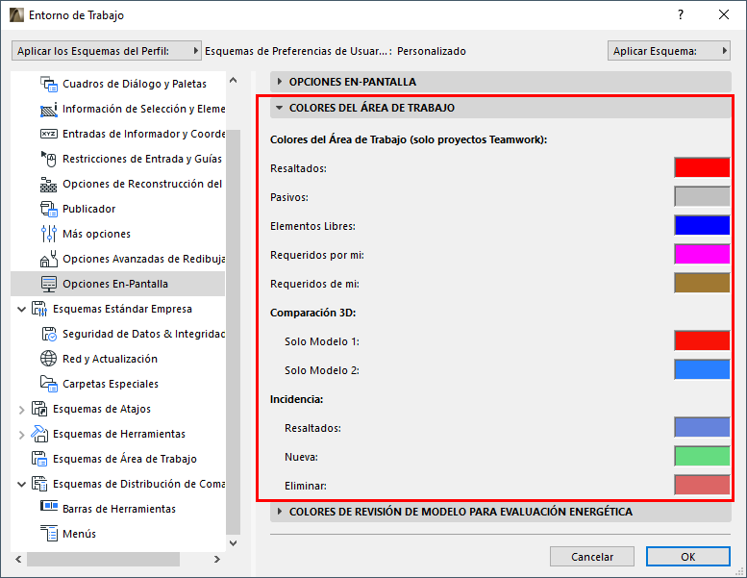Open Nueva green color swatch
This screenshot has height=578, width=747.
(702, 456)
